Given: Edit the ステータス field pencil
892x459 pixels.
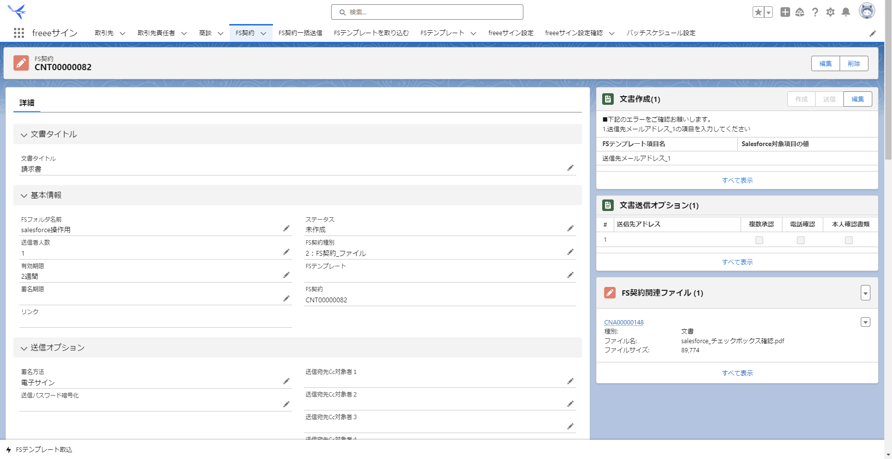Looking at the screenshot, I should [570, 228].
